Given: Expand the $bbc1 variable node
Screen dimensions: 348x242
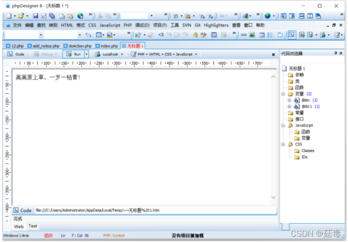Looking at the screenshot, I should point(289,106).
